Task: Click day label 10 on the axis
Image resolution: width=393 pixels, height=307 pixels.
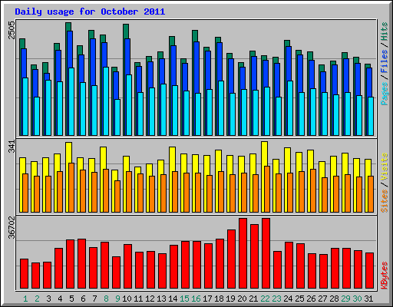Action: coord(127,299)
